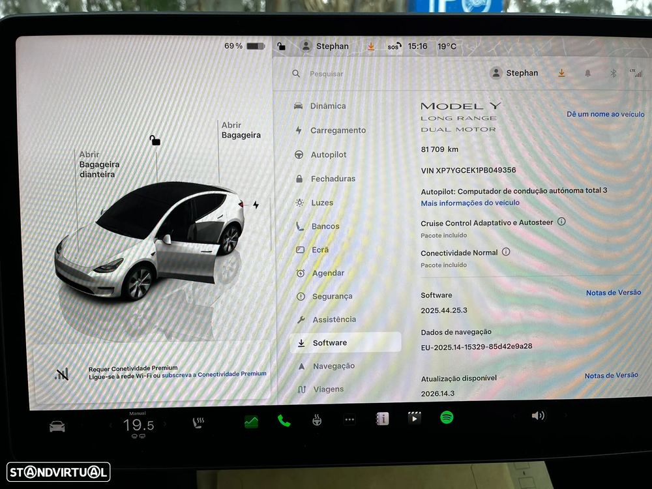Tap the 81 709 km odometer reading
Screen dimensions: 652x489
[x=439, y=149]
